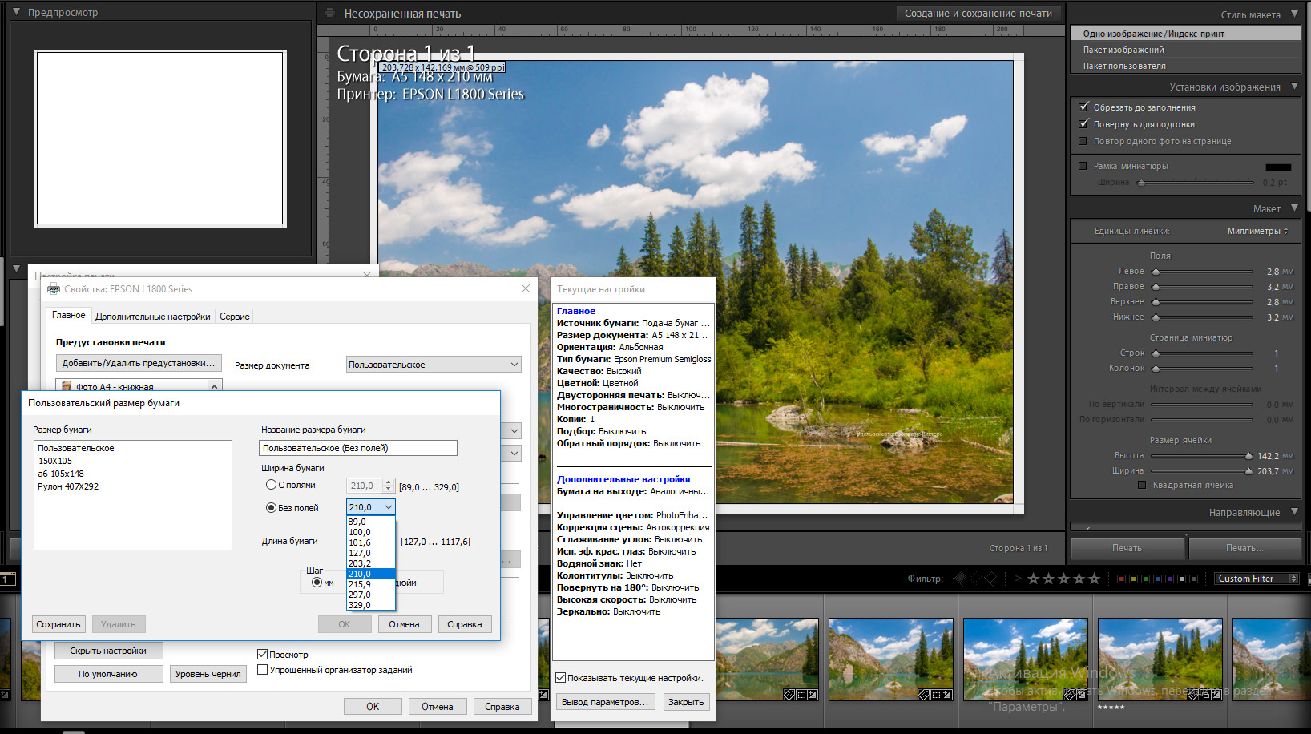Viewport: 1311px width, 734px height.
Task: Select С полями radio button
Action: pyautogui.click(x=271, y=485)
